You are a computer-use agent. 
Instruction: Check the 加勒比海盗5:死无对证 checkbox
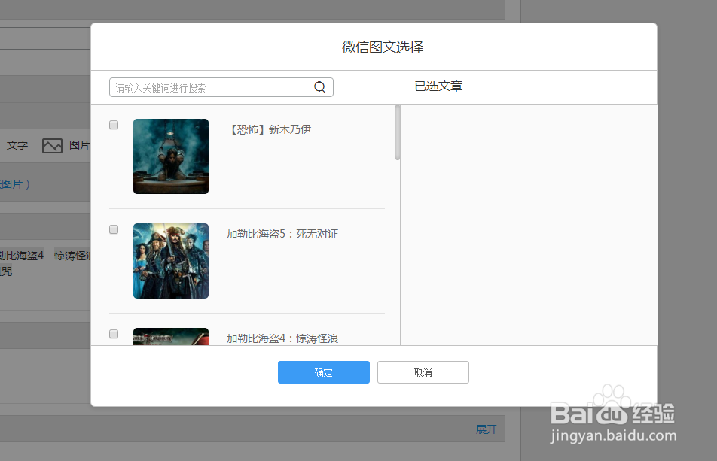114,229
